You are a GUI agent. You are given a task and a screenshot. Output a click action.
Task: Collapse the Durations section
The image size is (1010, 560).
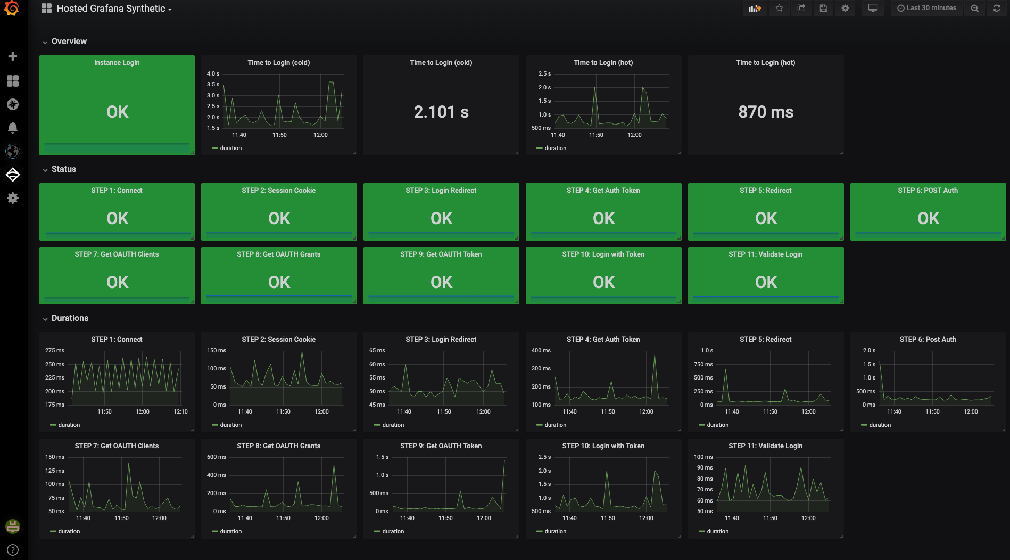point(69,318)
